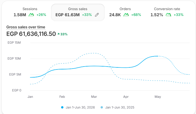The height and width of the screenshot is (114, 196).
Task: Click the EGP 15M axis label
Action: point(14,43)
